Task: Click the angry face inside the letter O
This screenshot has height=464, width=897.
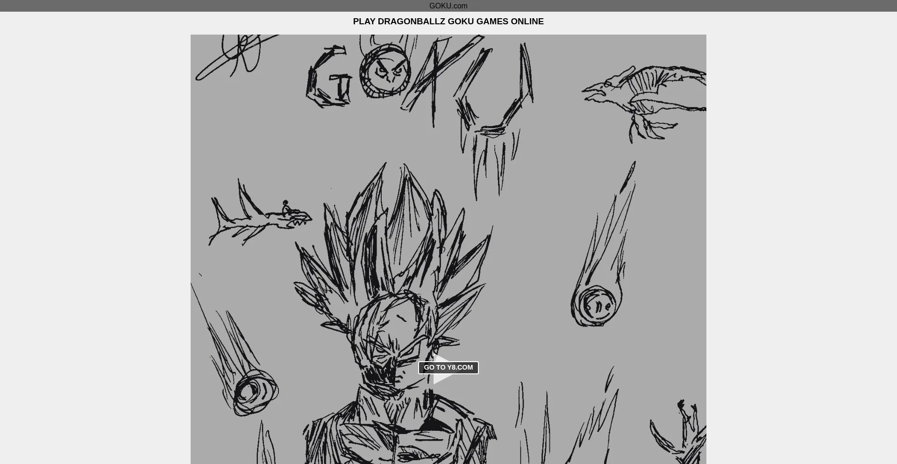Action: click(386, 73)
